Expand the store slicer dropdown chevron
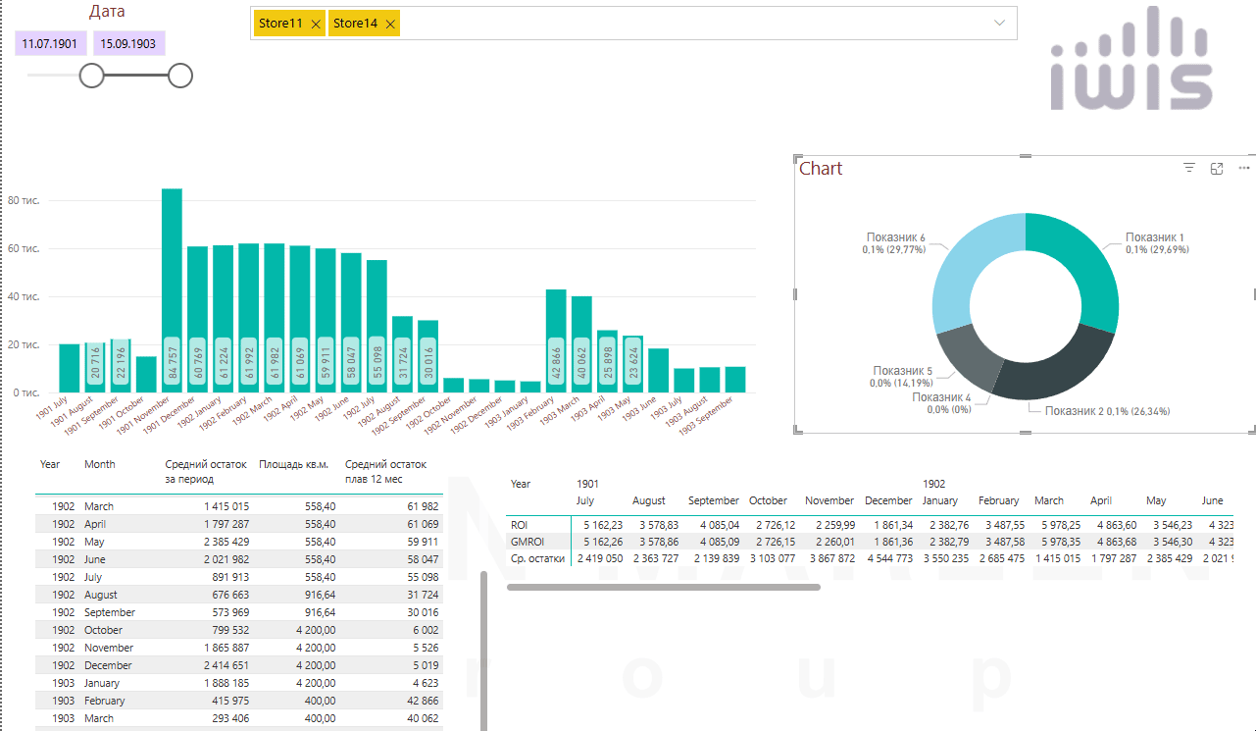The image size is (1256, 731). point(999,23)
